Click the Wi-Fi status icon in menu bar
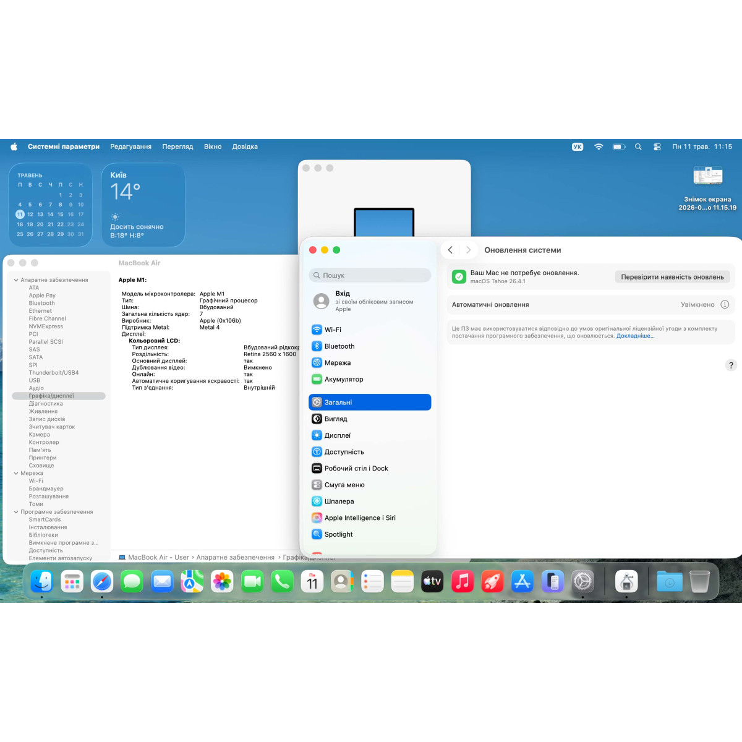This screenshot has height=742, width=742. tap(599, 147)
